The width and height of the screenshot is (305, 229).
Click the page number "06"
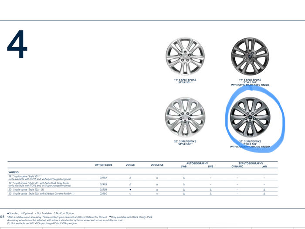pos(2,217)
